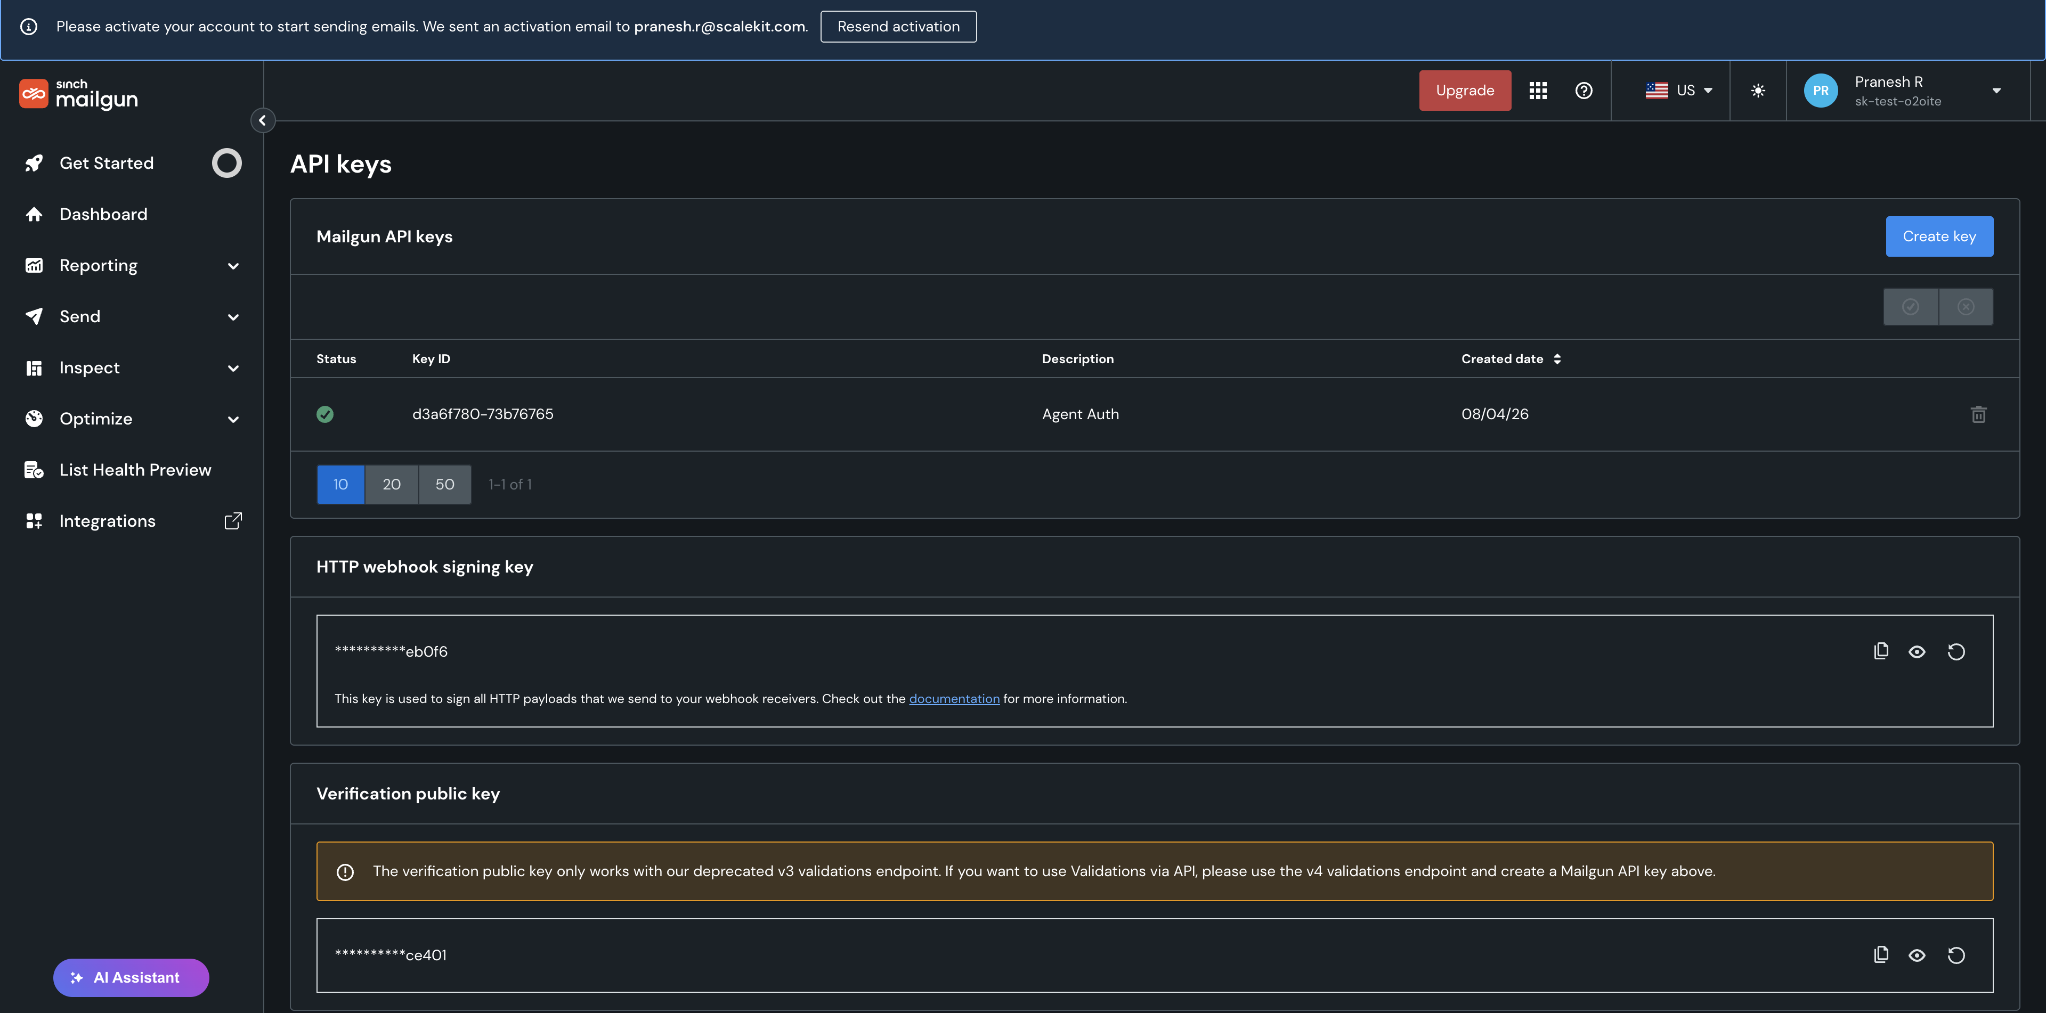Expand the Inspect menu chevron
Image resolution: width=2046 pixels, height=1013 pixels.
coord(233,369)
